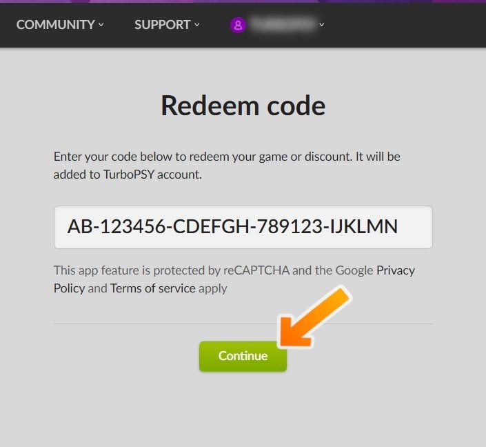
Task: Expand the COMMUNITY menu chevron
Action: 101,25
